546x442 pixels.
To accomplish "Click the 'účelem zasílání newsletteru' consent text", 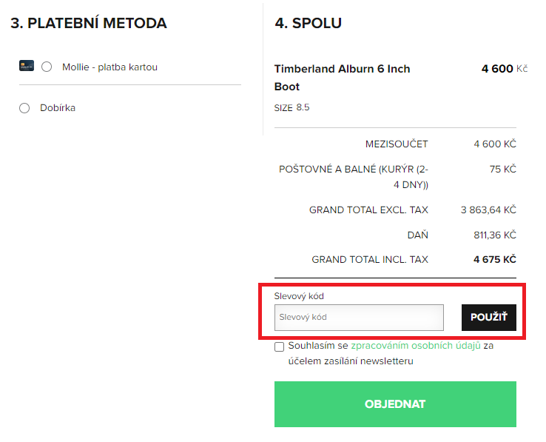I will [x=351, y=361].
